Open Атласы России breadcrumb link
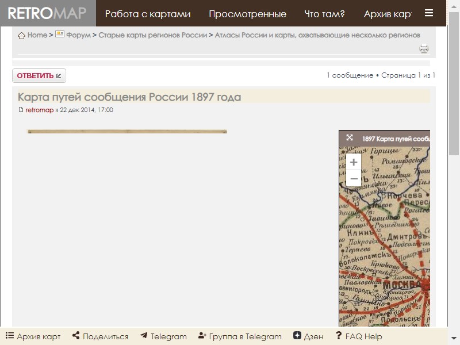This screenshot has width=460, height=345. click(317, 35)
